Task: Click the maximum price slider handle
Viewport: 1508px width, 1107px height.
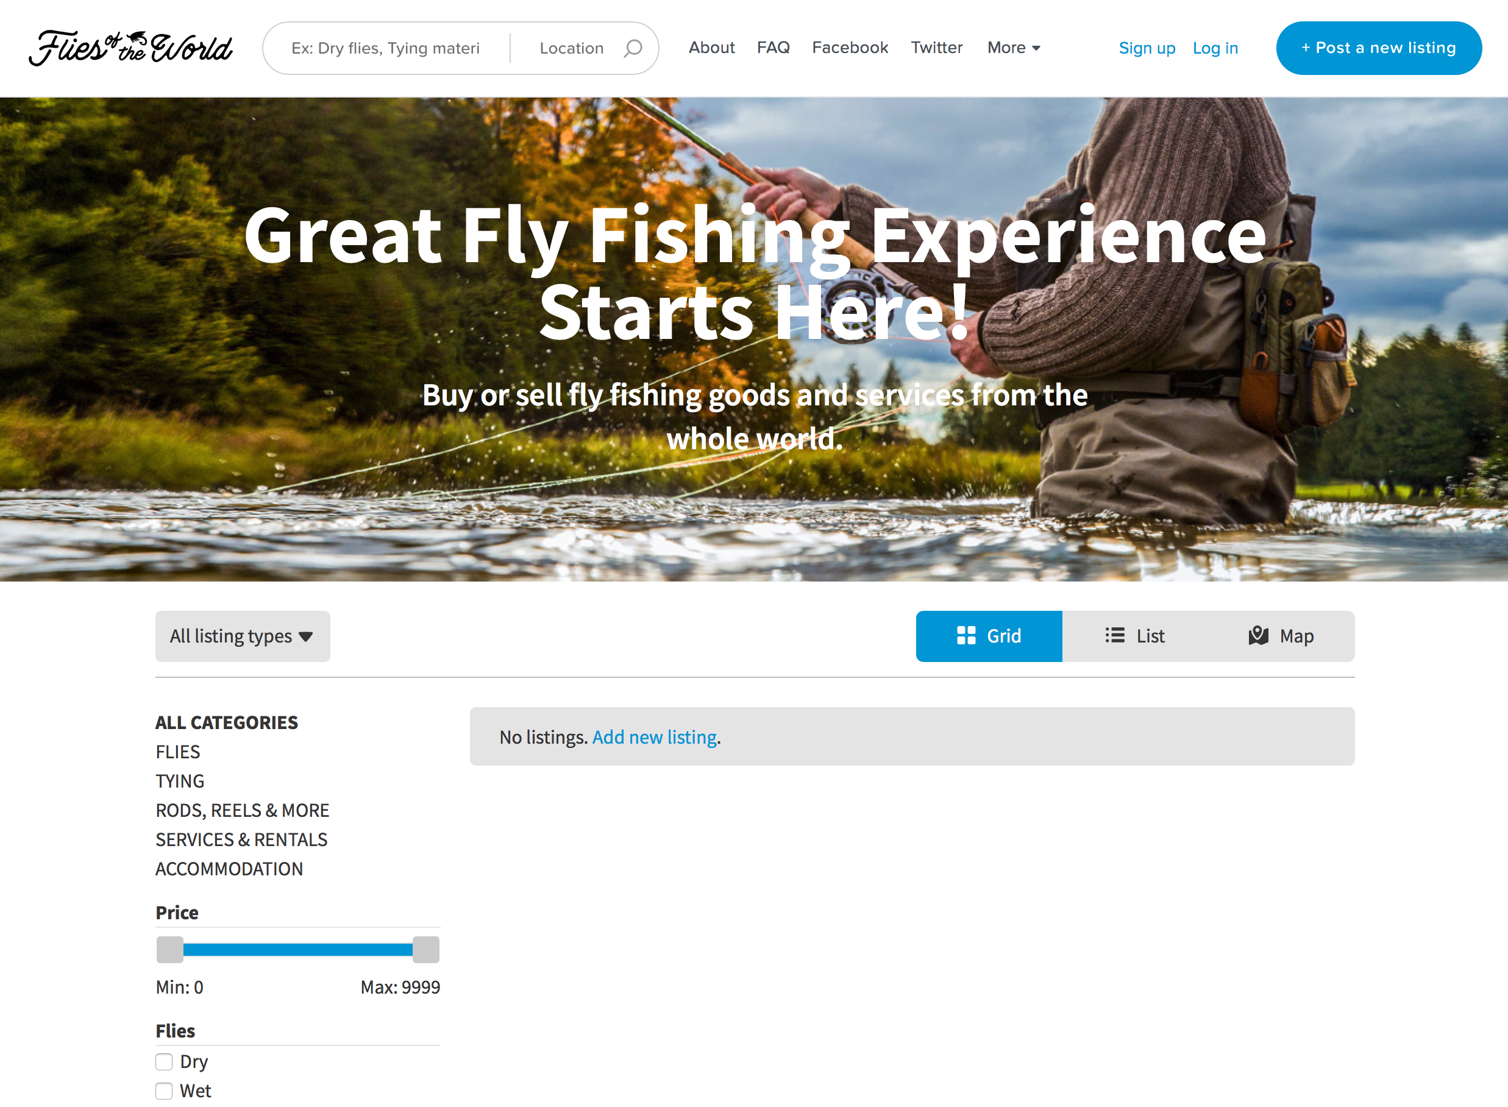Action: 426,950
